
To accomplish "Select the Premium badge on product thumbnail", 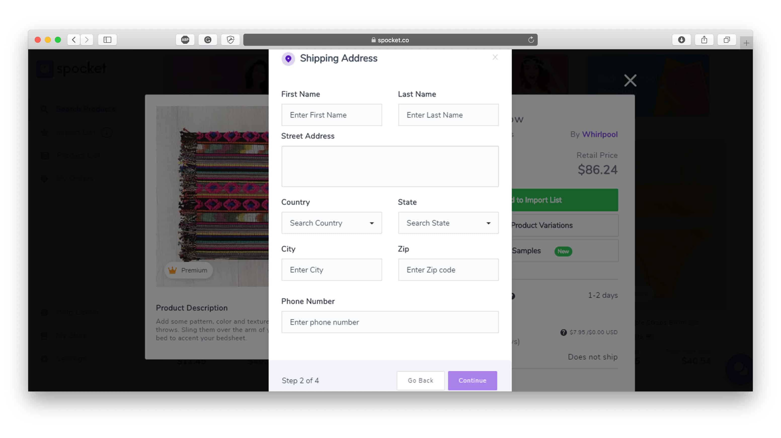I will (188, 270).
